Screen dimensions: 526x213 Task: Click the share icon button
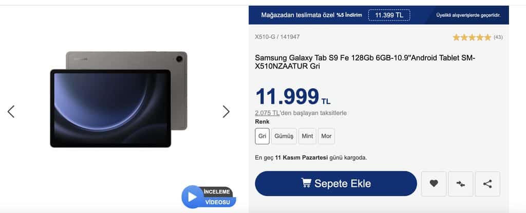click(487, 184)
